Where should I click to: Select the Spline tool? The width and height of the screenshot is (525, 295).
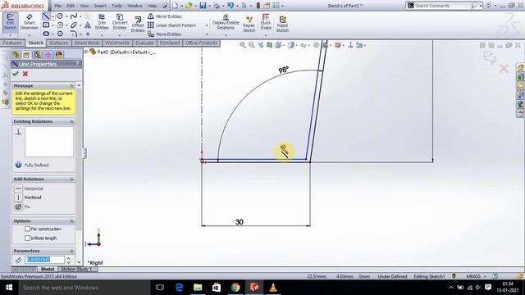tap(74, 16)
